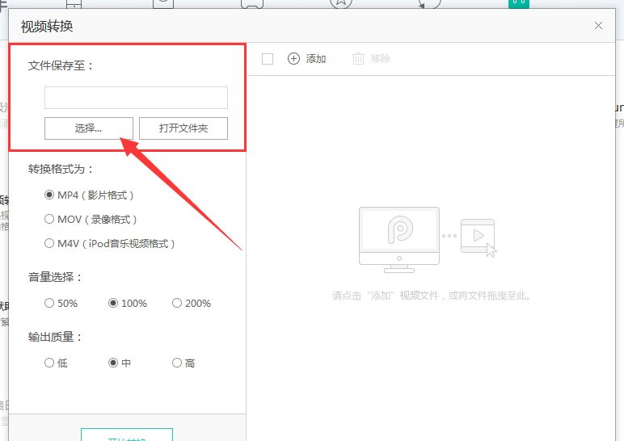Click the 添加 plus icon
This screenshot has height=441, width=624.
(293, 59)
